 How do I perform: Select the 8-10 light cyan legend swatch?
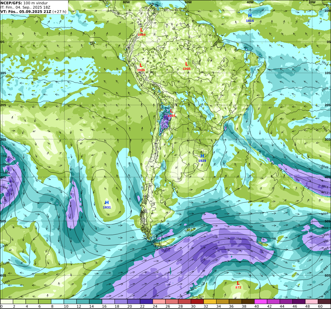[x=57, y=301]
